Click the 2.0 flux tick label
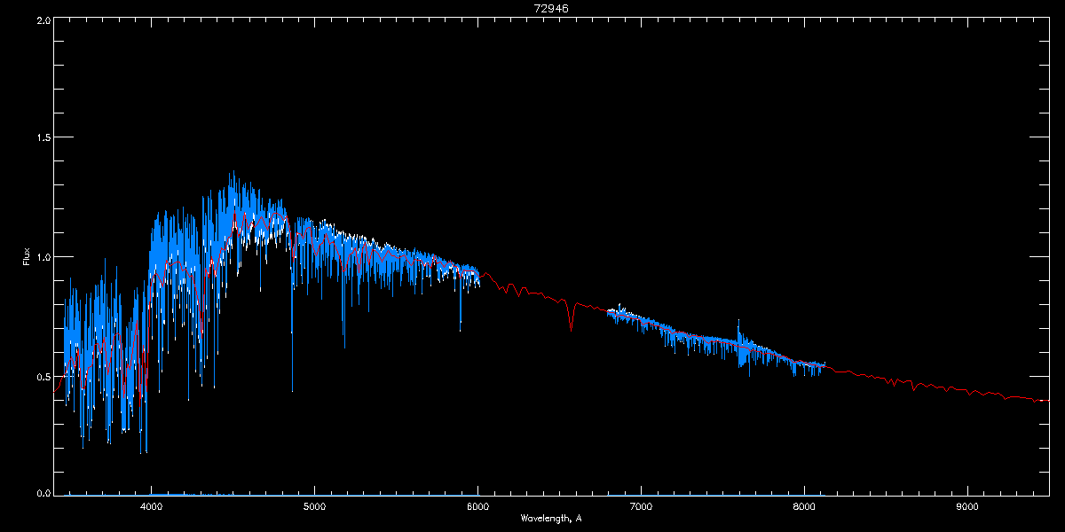The image size is (1065, 532). pyautogui.click(x=42, y=20)
